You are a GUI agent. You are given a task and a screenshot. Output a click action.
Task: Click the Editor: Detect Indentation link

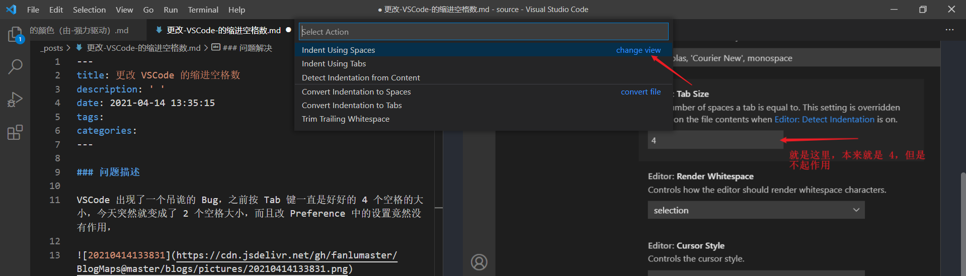(824, 120)
